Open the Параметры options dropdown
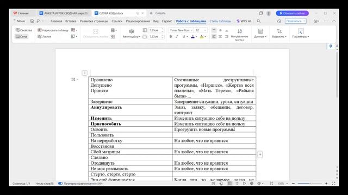Screen dimensions: 348x195 [301, 34]
